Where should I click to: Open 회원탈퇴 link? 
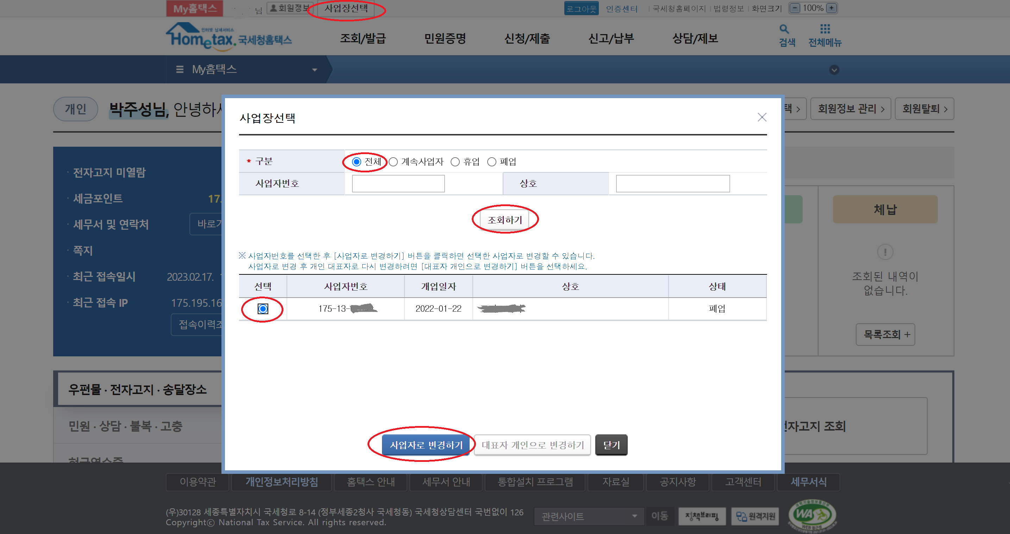pyautogui.click(x=924, y=109)
